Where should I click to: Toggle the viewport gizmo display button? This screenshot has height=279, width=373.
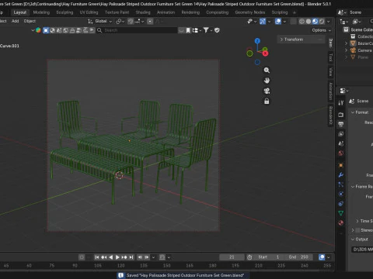click(x=263, y=22)
